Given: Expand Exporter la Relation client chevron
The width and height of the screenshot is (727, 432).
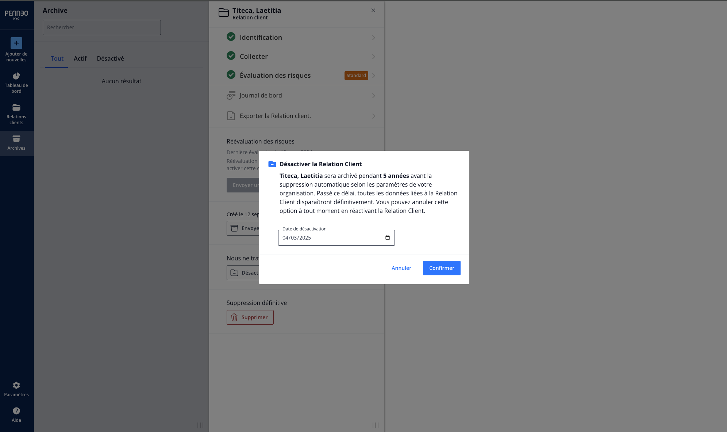Looking at the screenshot, I should (374, 116).
